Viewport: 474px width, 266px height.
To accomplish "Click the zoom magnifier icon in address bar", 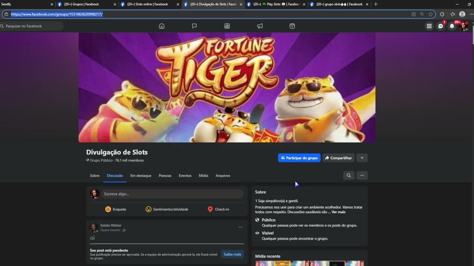I will (x=422, y=14).
